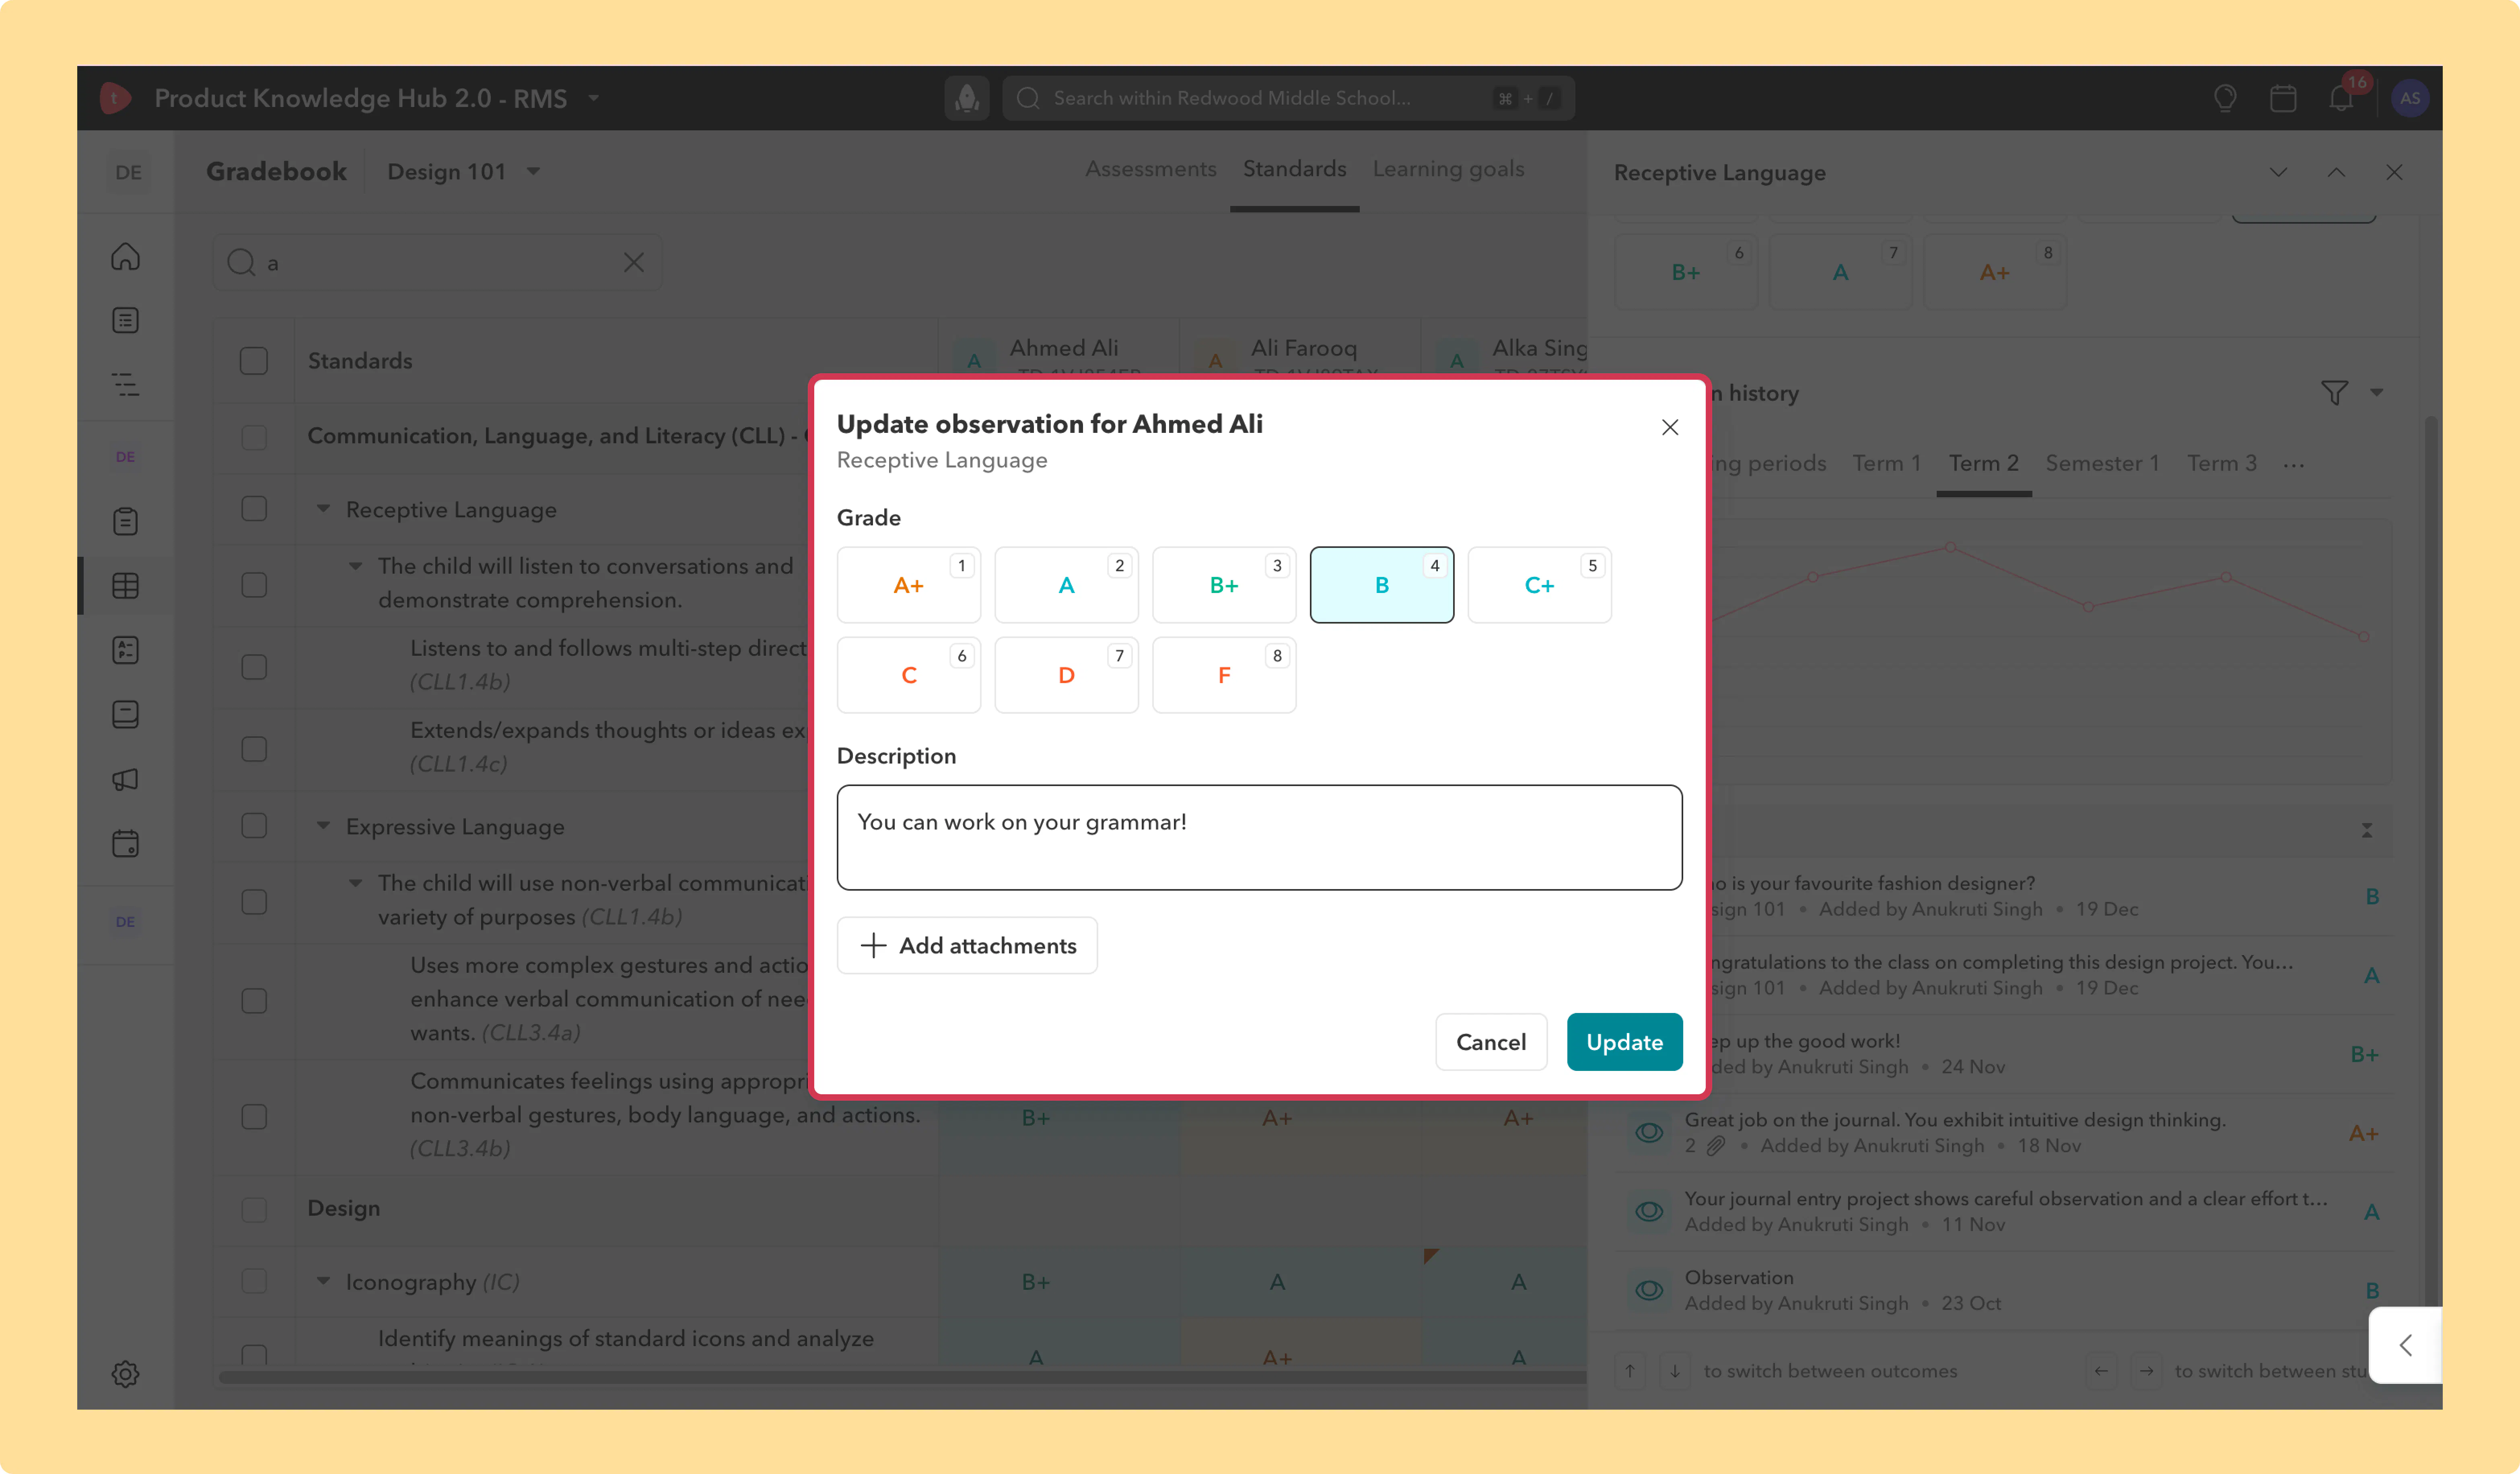Click the app logo in top bar
Image resolution: width=2520 pixels, height=1474 pixels.
[x=116, y=98]
